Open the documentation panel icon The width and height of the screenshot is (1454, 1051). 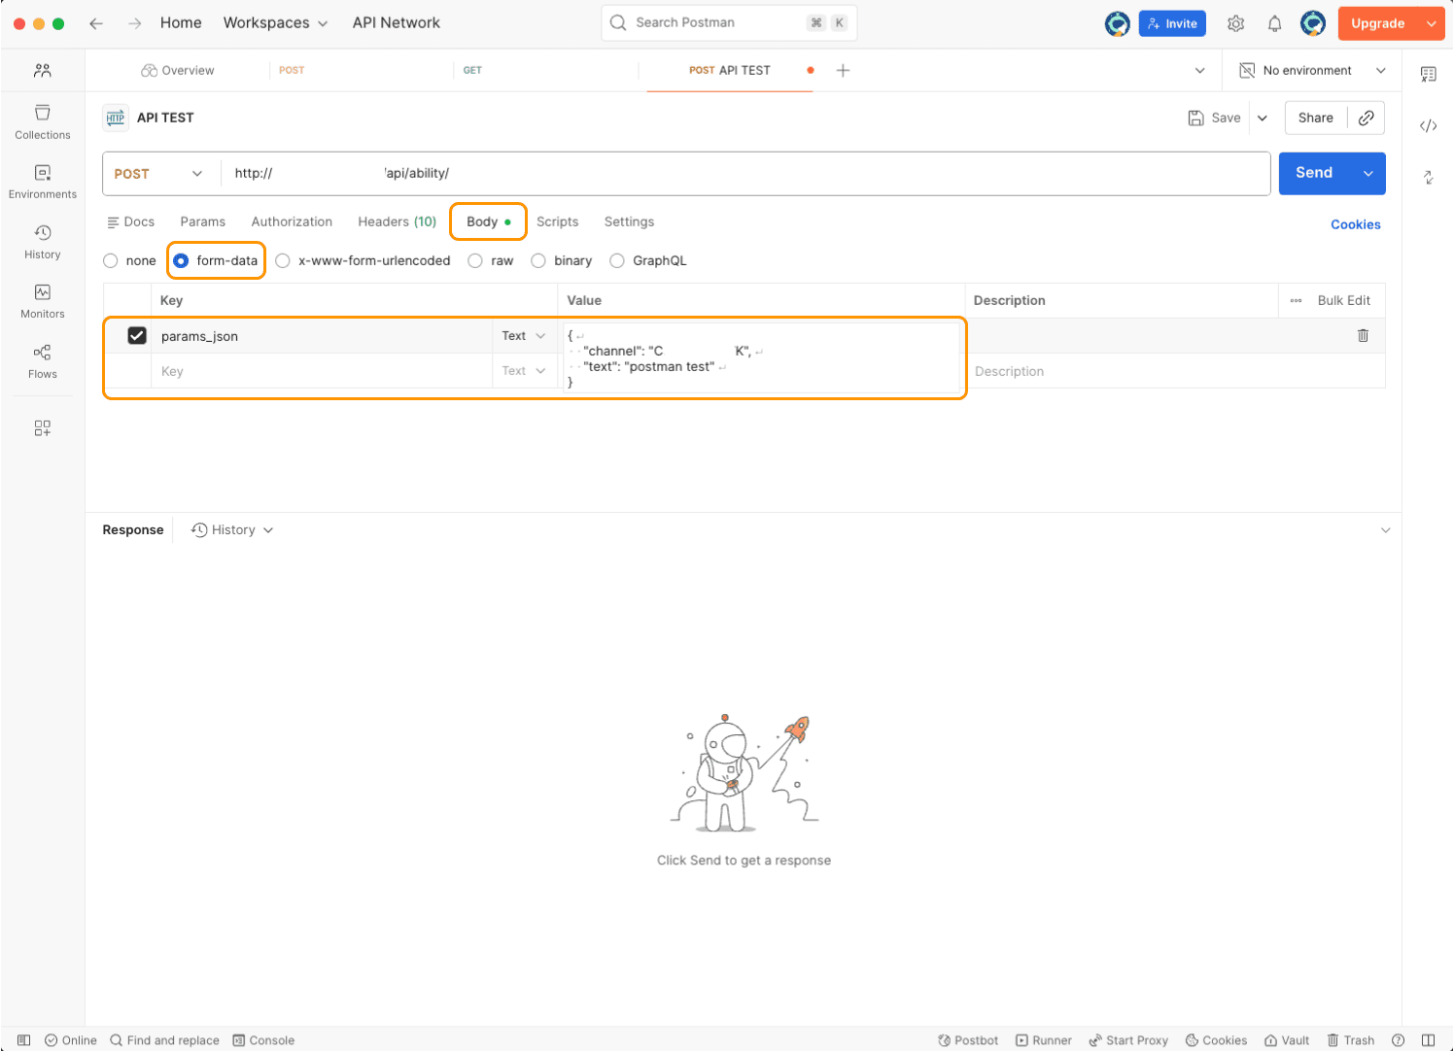click(x=1428, y=74)
